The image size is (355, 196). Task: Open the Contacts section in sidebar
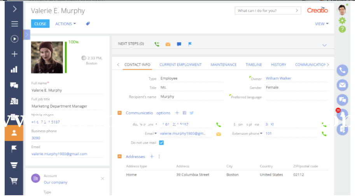[x=14, y=133]
